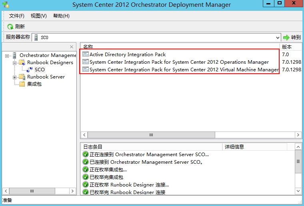Viewport: 304px width, 206px height.
Task: Click the 日志条目 log column header
Action: click(152, 147)
